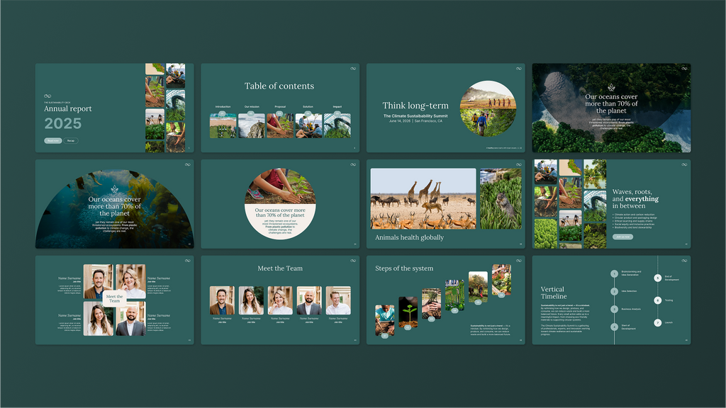Open the Introduction section in table of contents
The height and width of the screenshot is (408, 726).
tap(223, 125)
